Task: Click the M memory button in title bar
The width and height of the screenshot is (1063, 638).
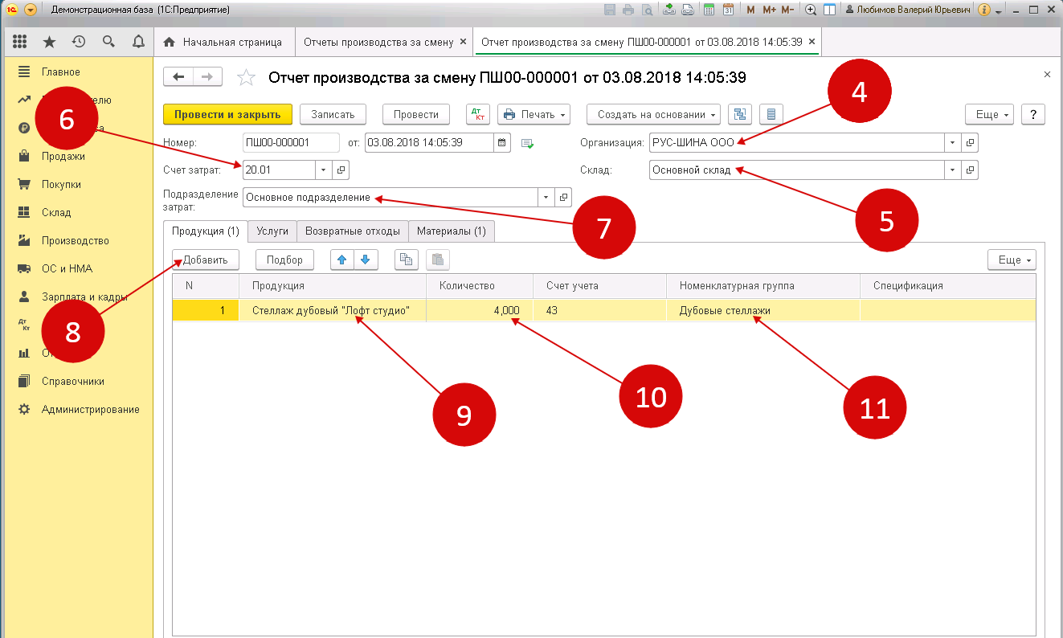Action: pos(750,10)
